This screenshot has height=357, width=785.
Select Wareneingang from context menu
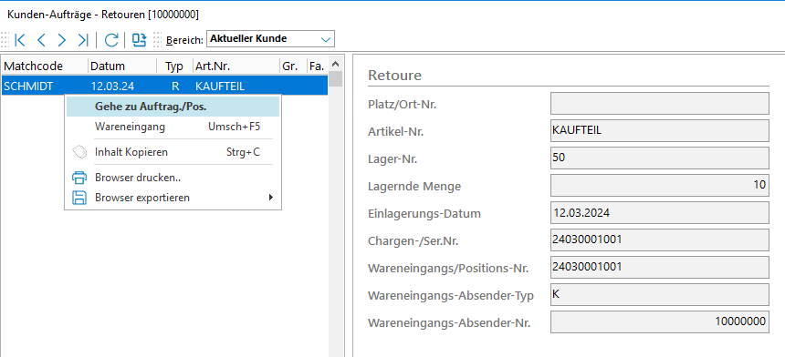[173, 127]
